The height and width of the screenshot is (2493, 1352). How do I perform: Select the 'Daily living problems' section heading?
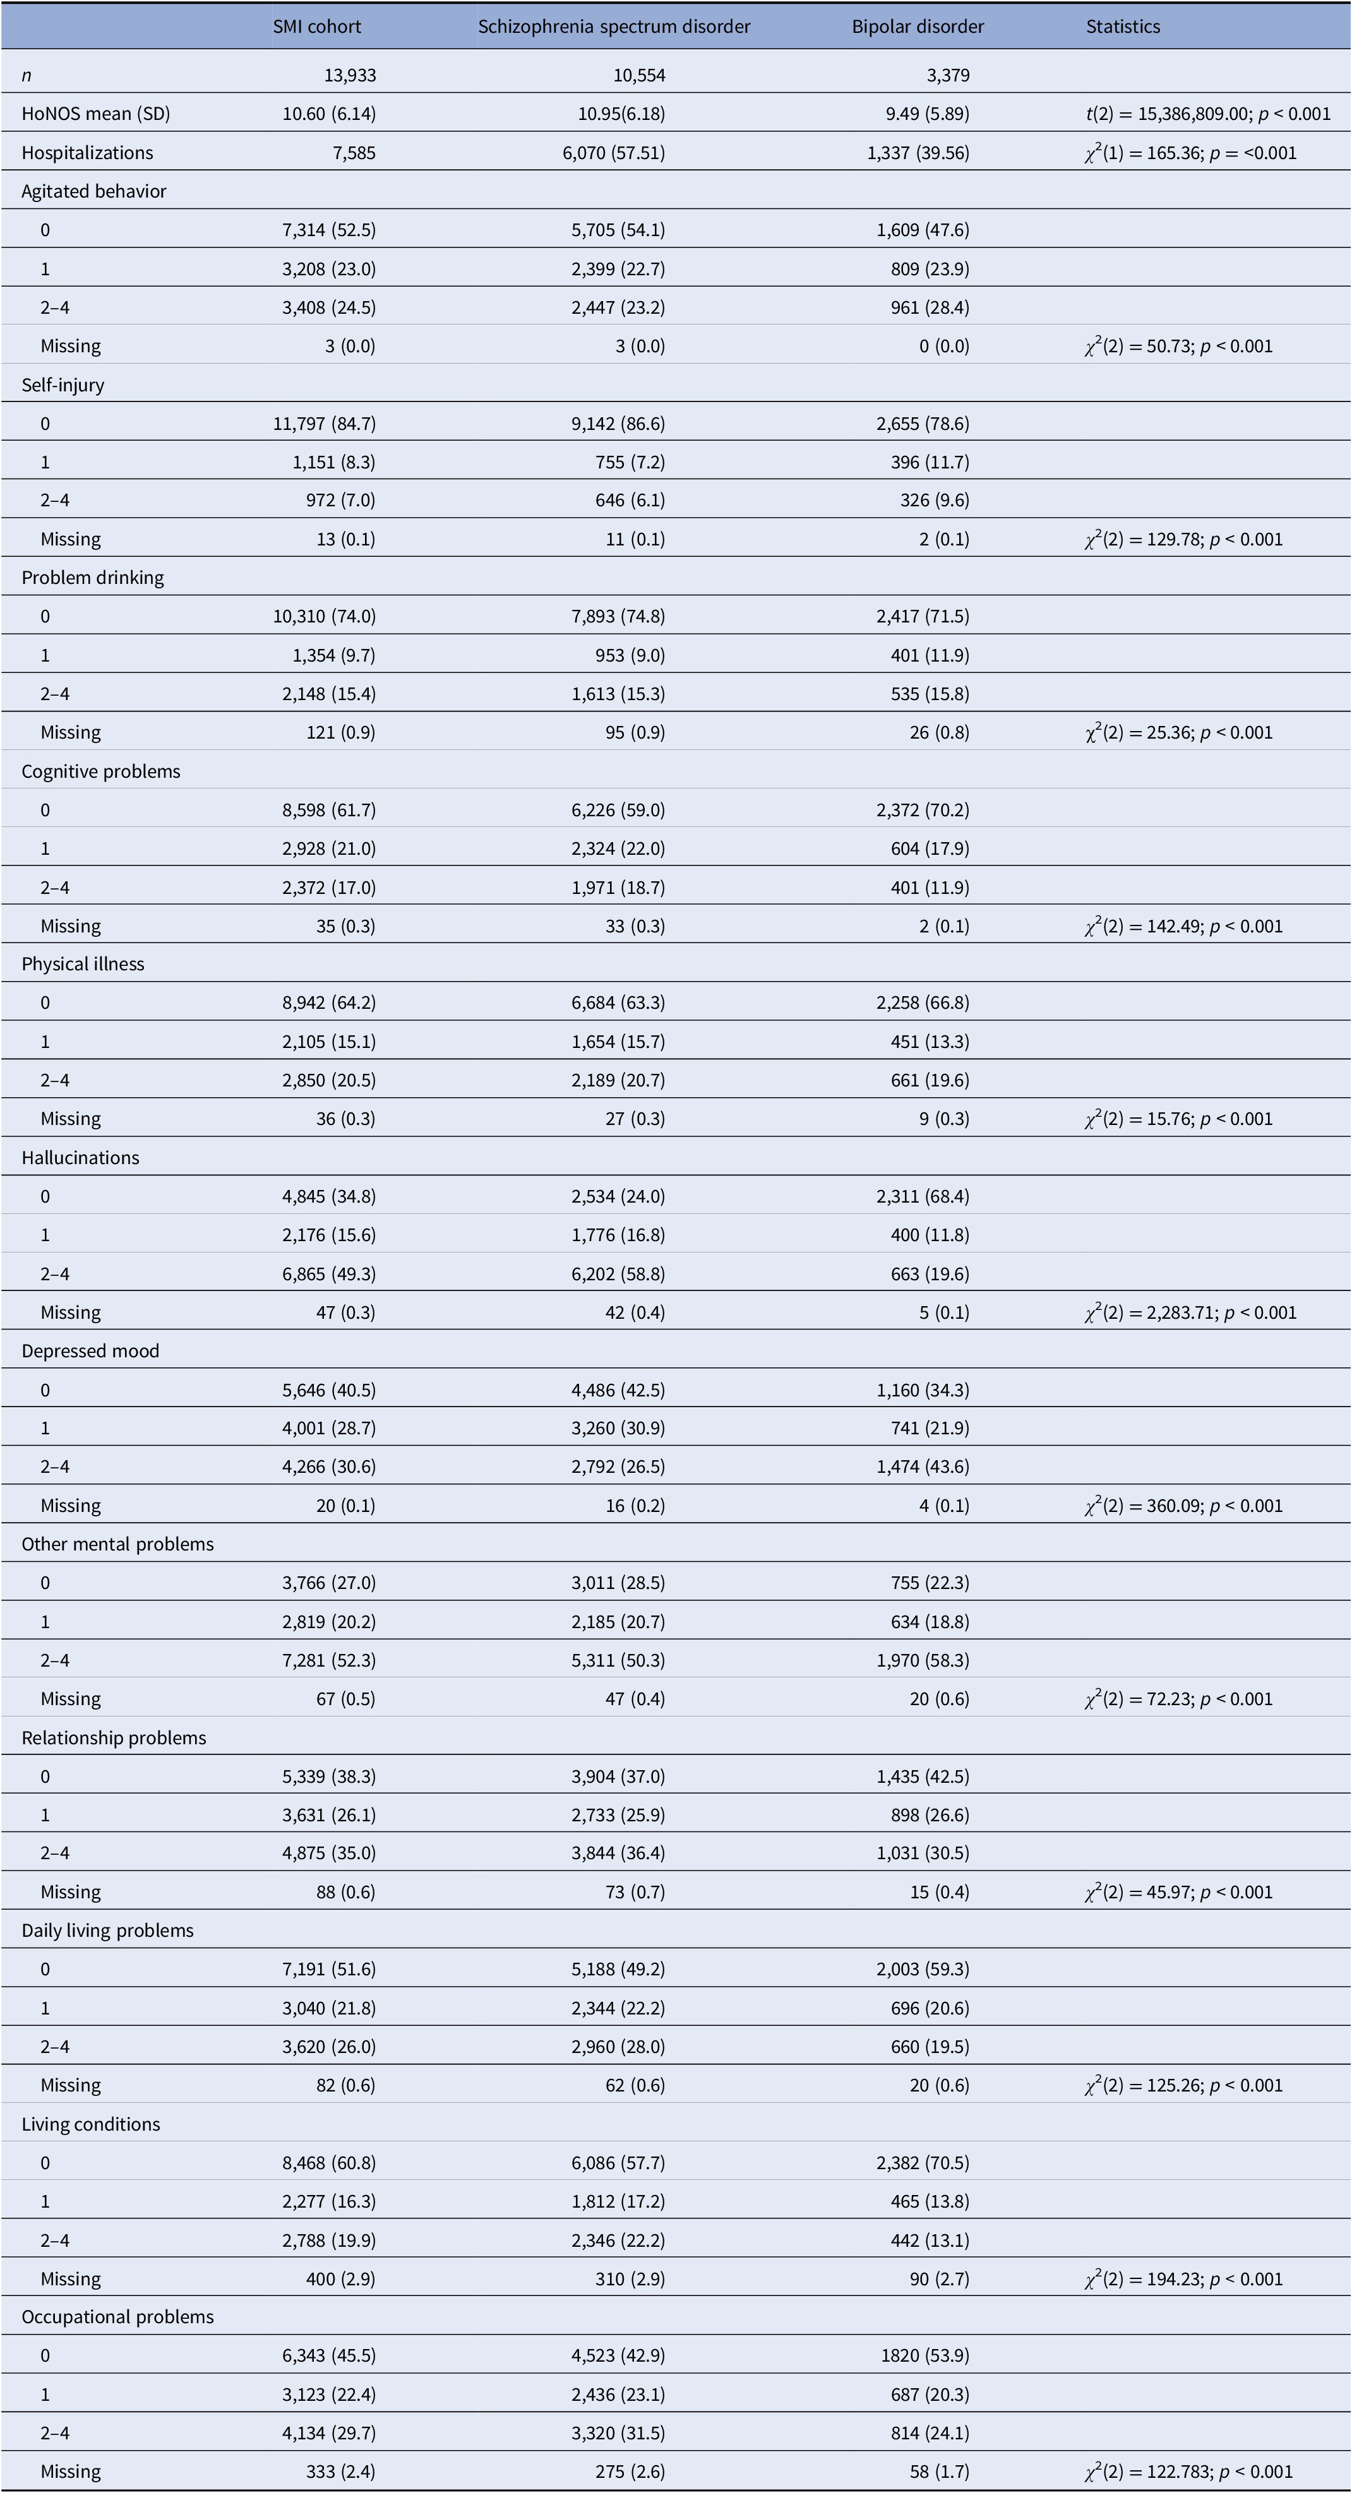tap(107, 1930)
